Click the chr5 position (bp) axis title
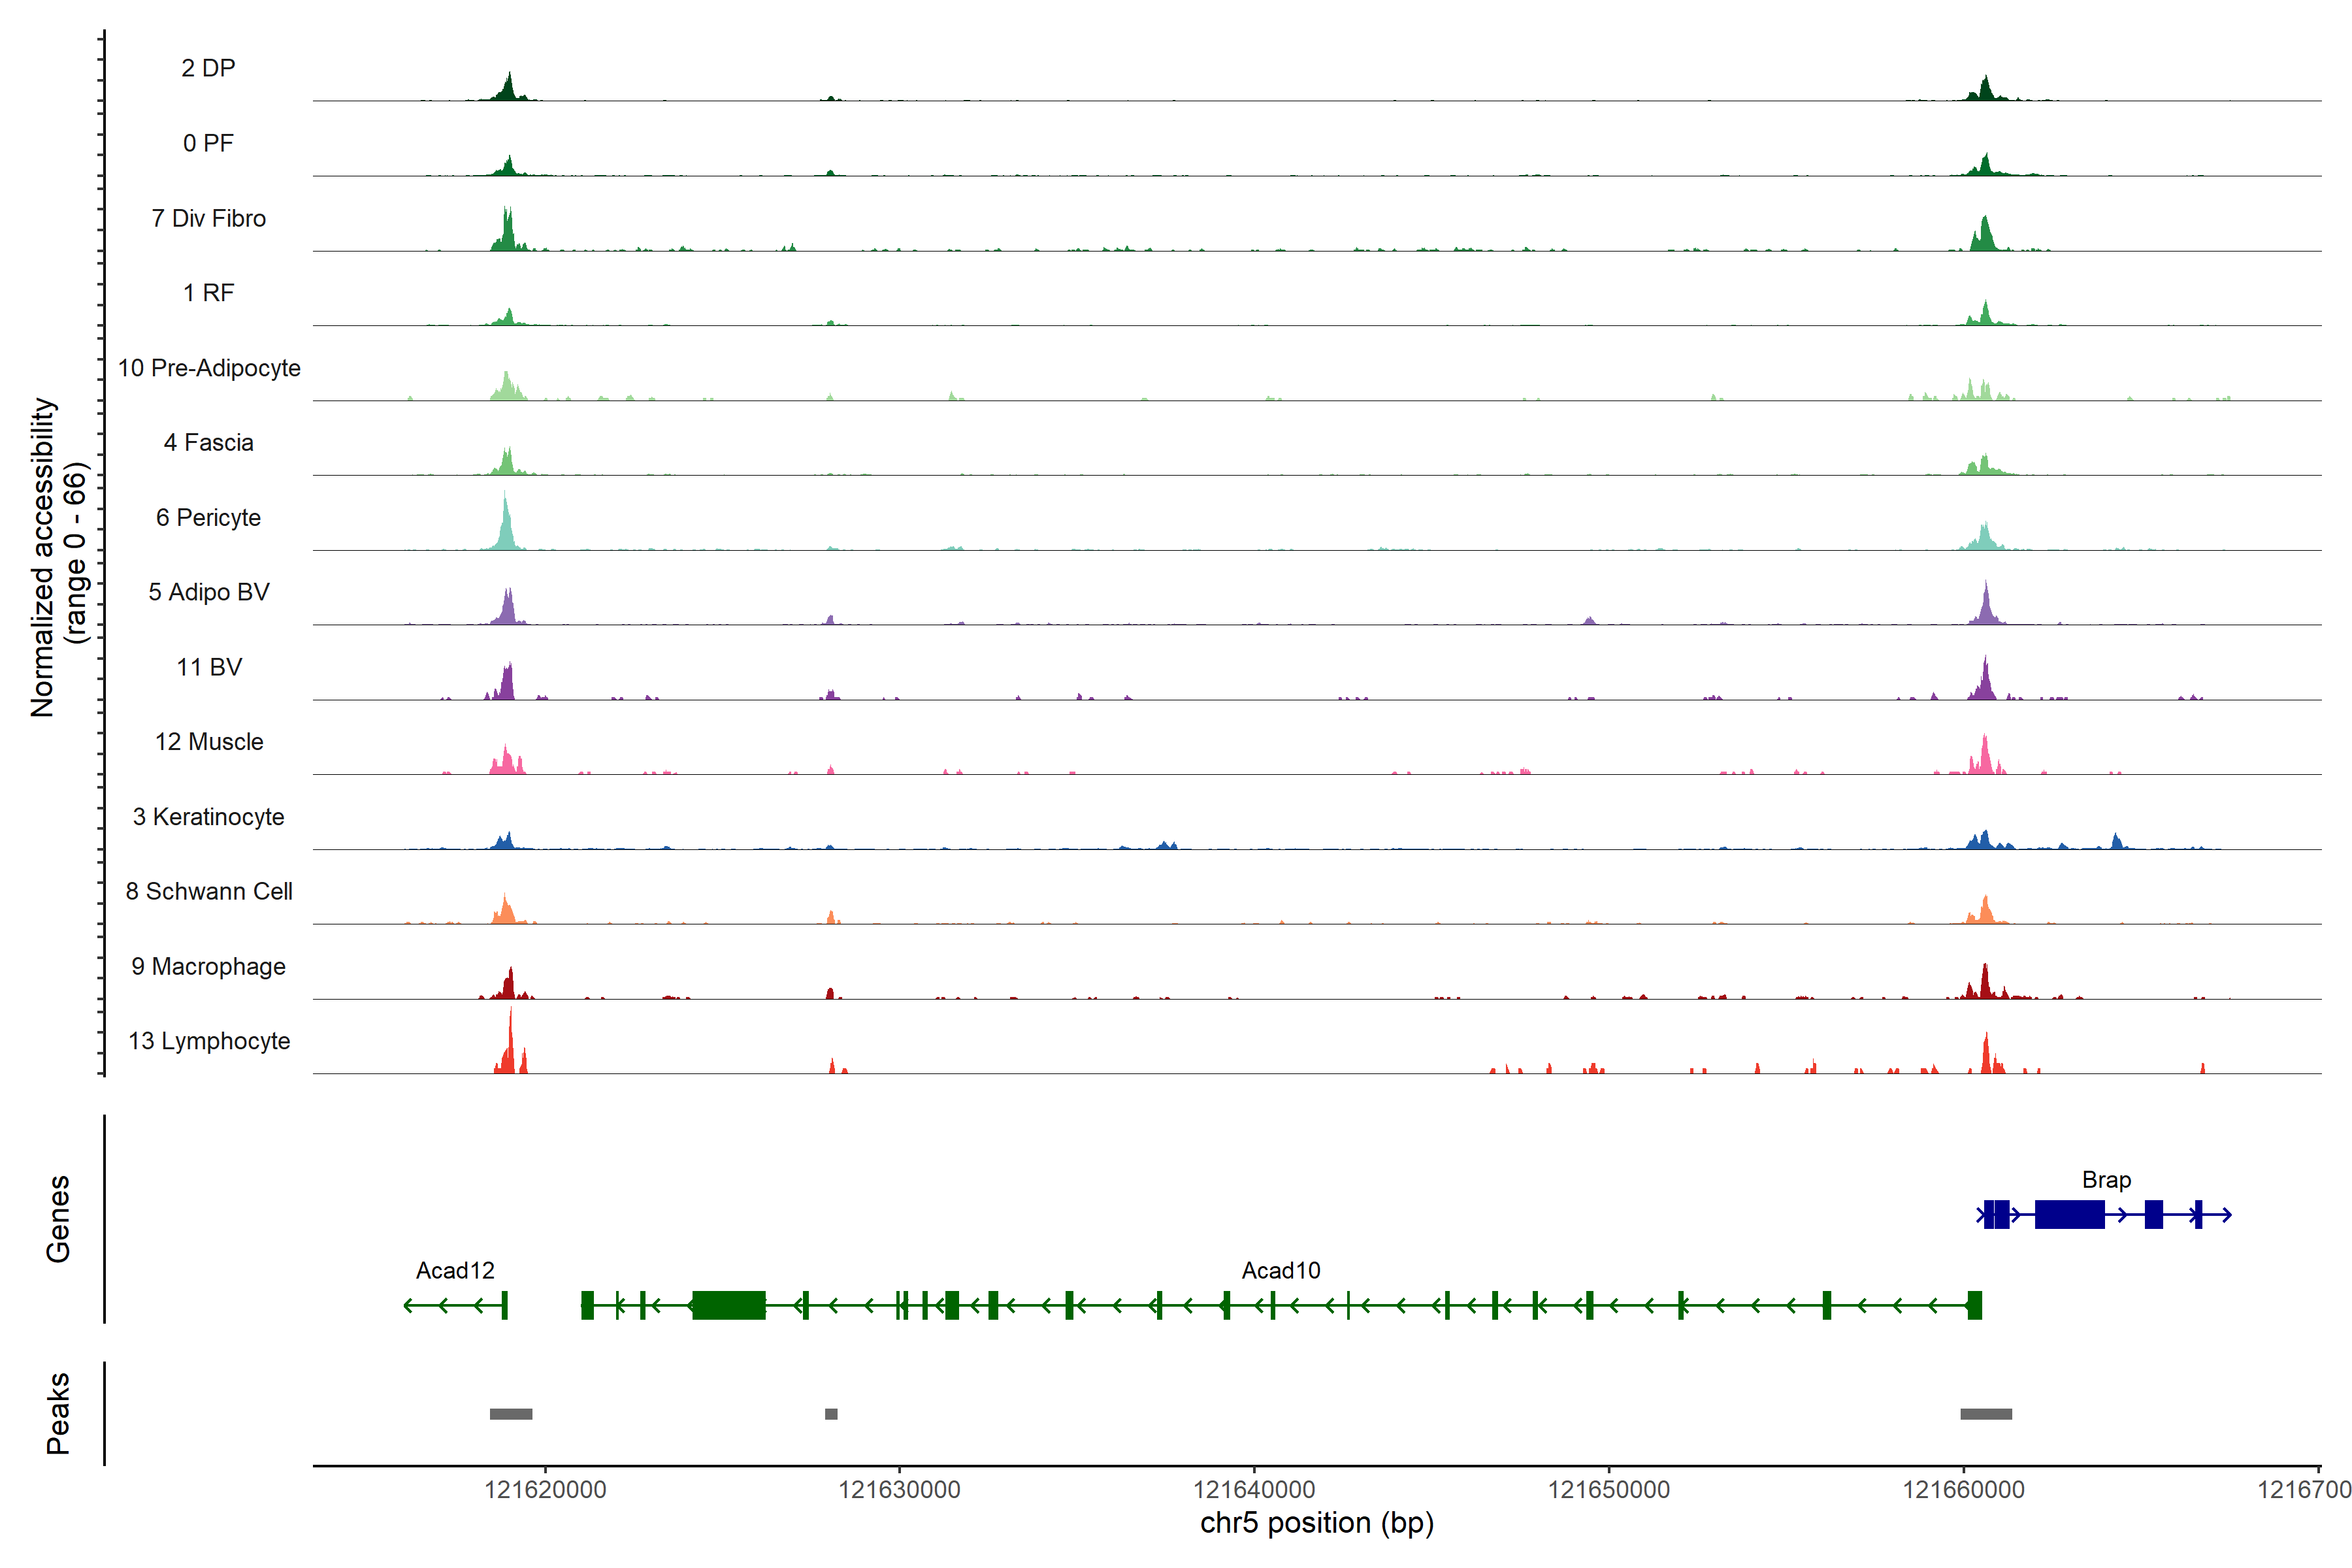 (x=1316, y=1523)
